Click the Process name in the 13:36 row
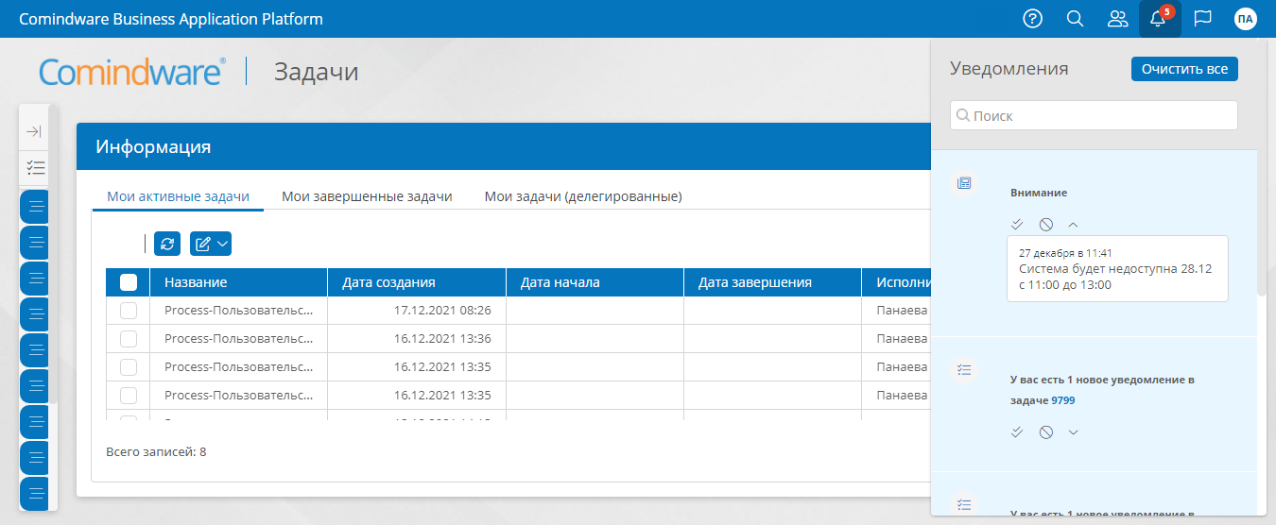Viewport: 1276px width, 525px height. click(238, 338)
